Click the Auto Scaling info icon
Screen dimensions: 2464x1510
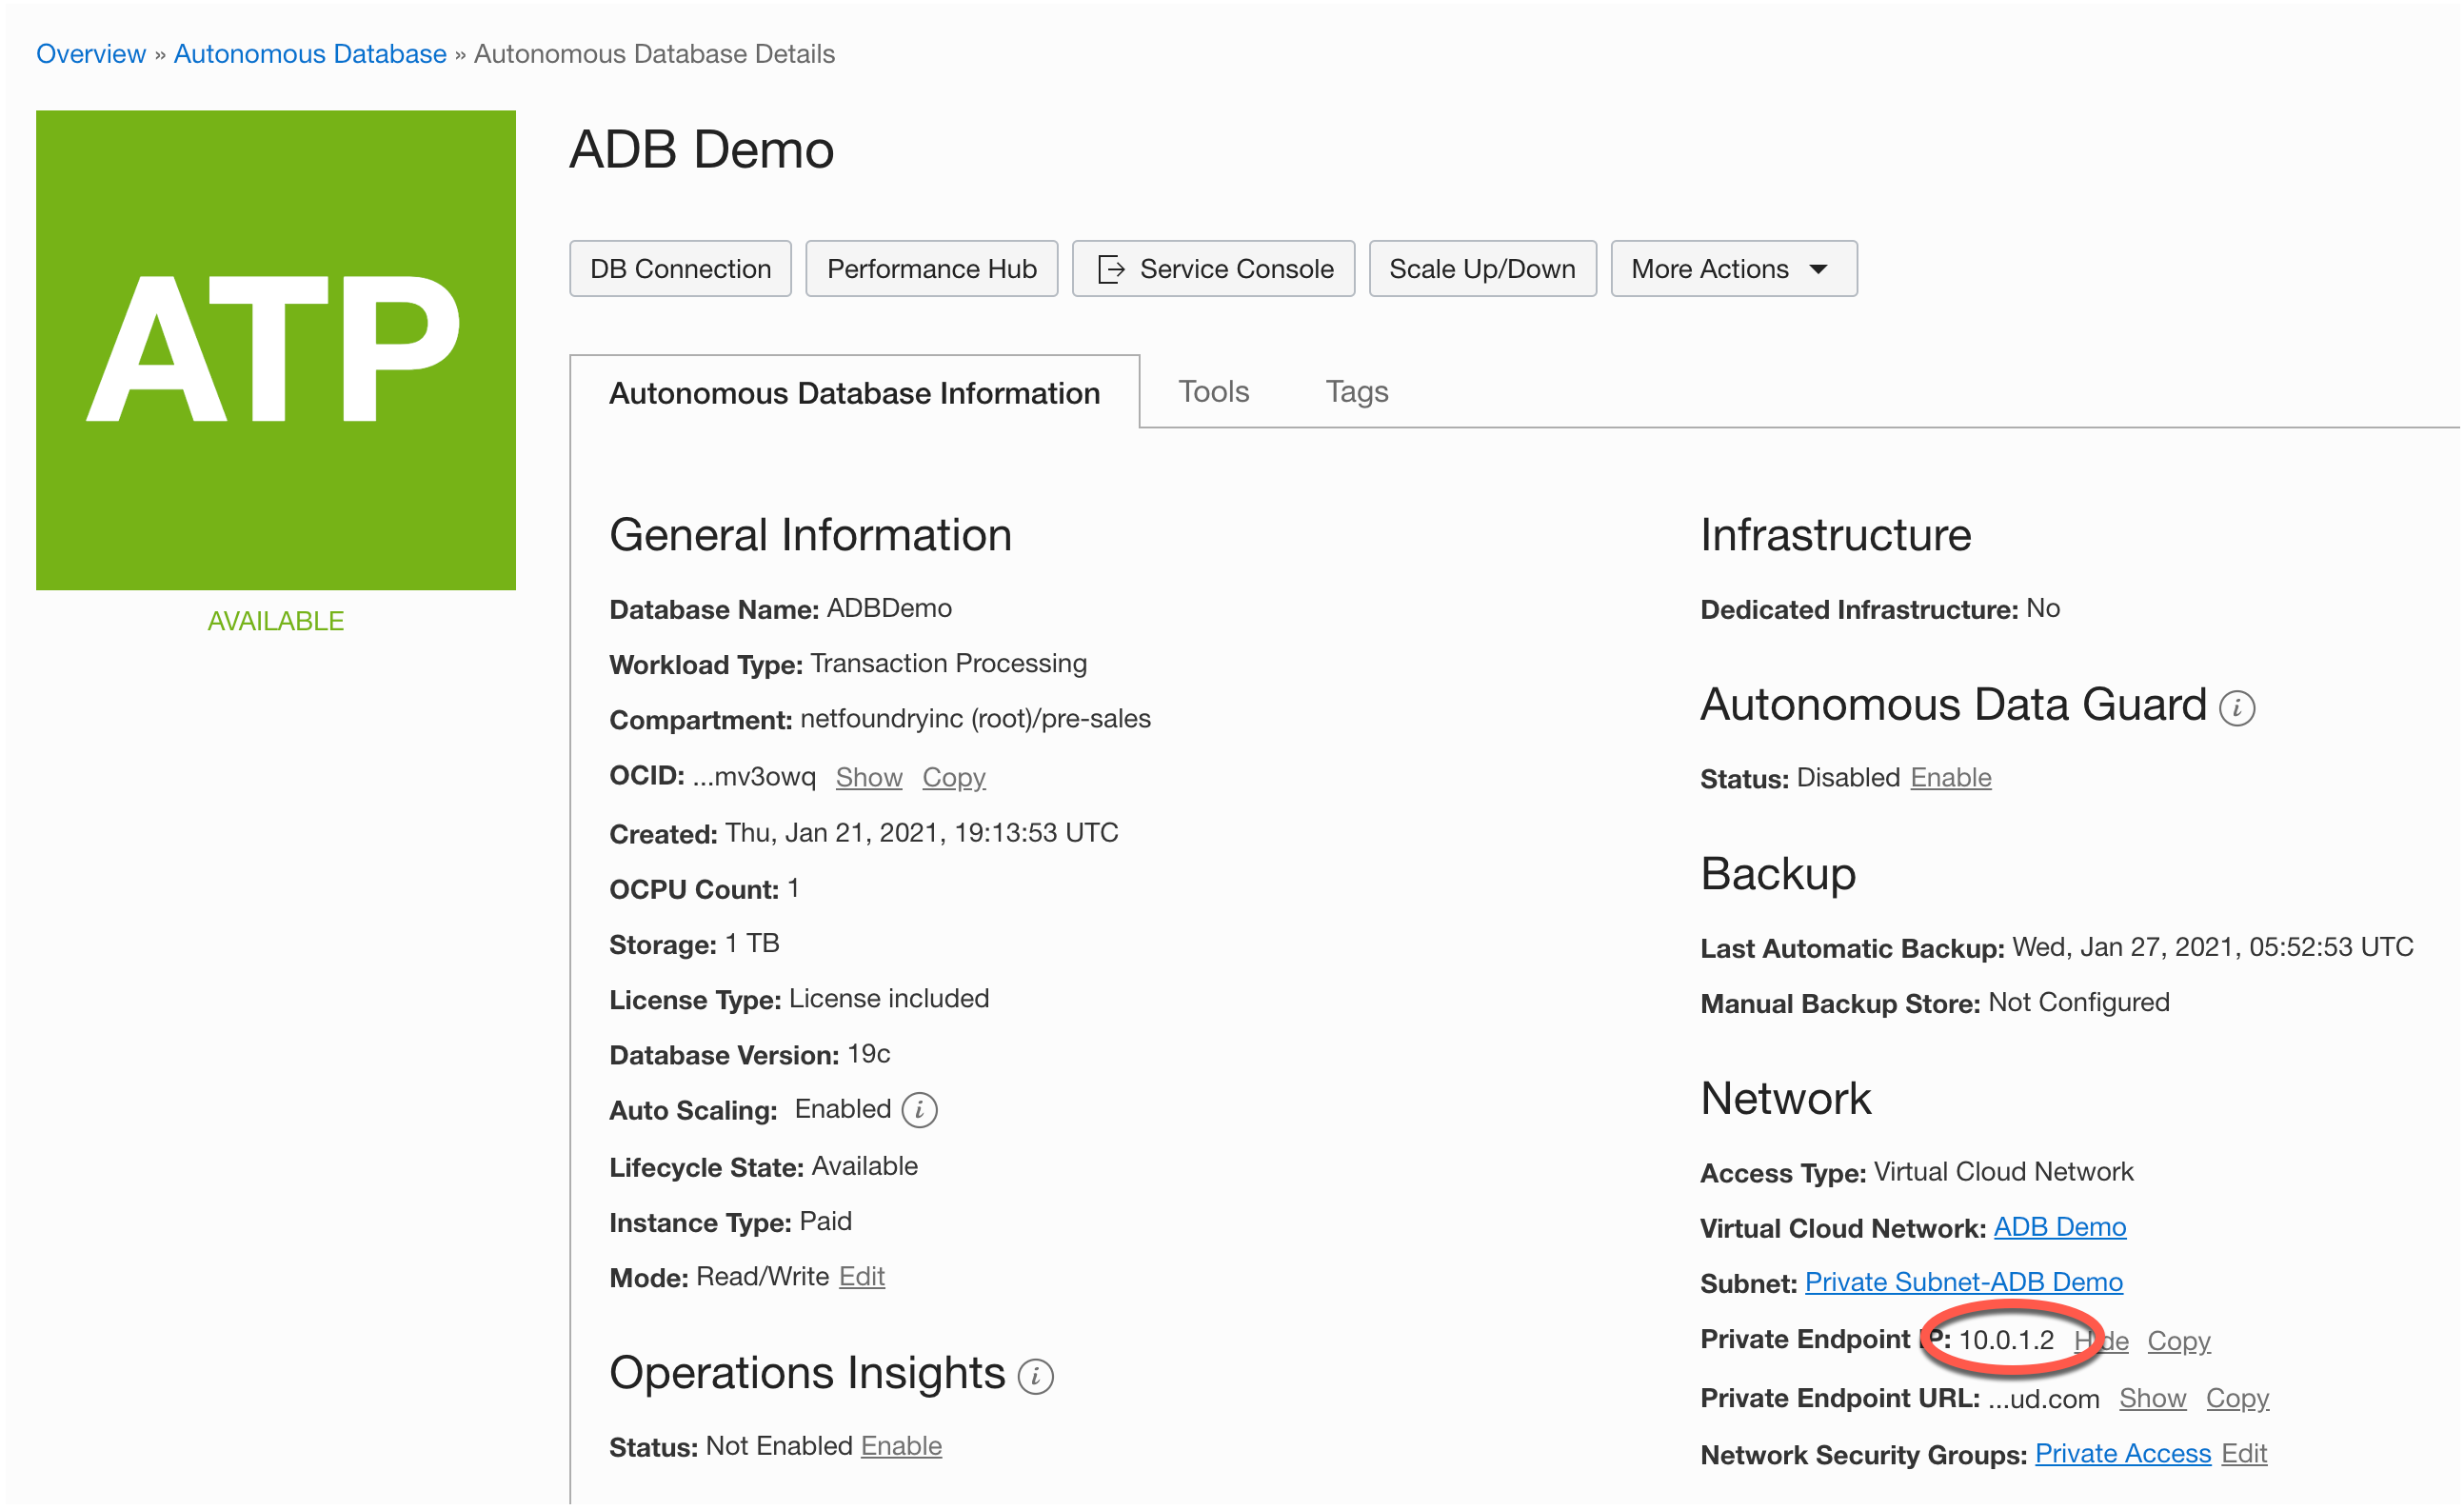coord(920,1111)
